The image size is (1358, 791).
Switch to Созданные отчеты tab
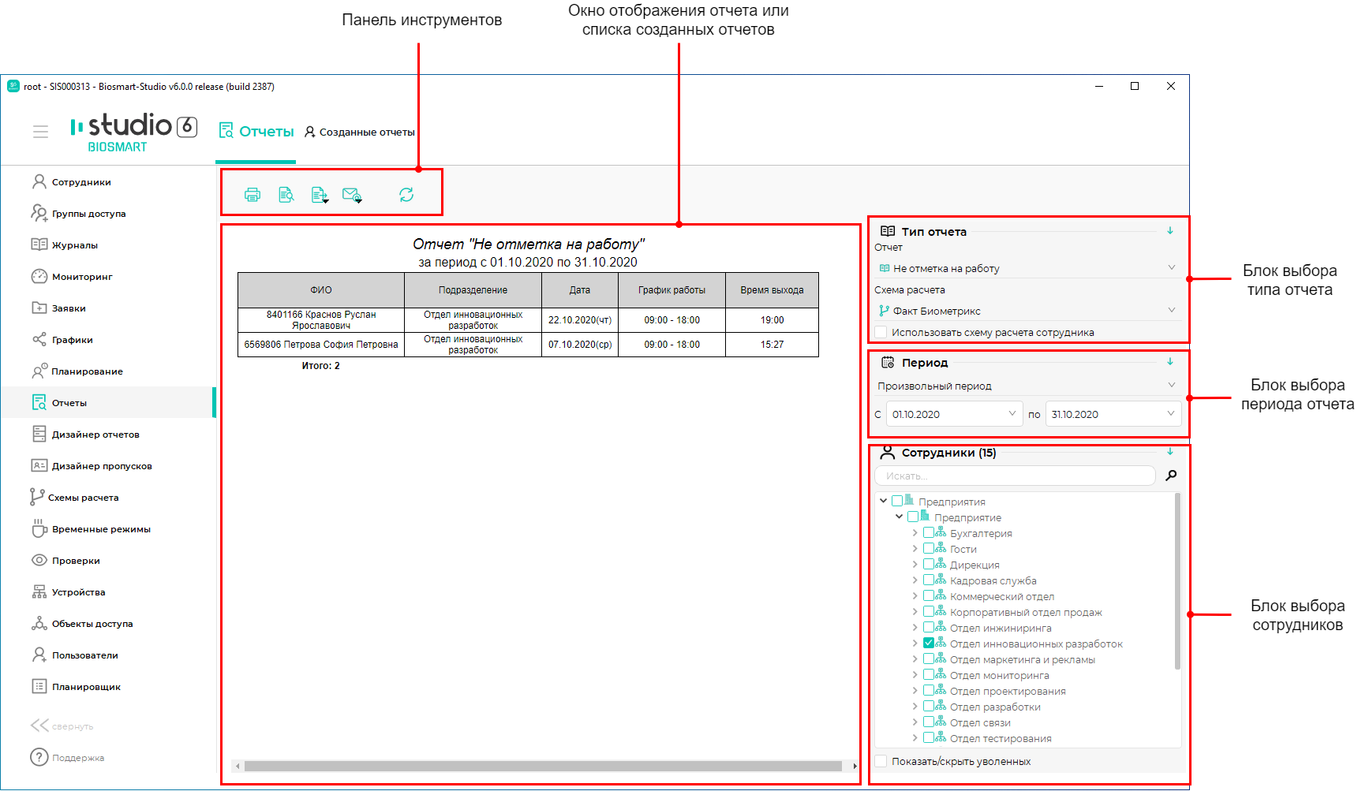359,132
